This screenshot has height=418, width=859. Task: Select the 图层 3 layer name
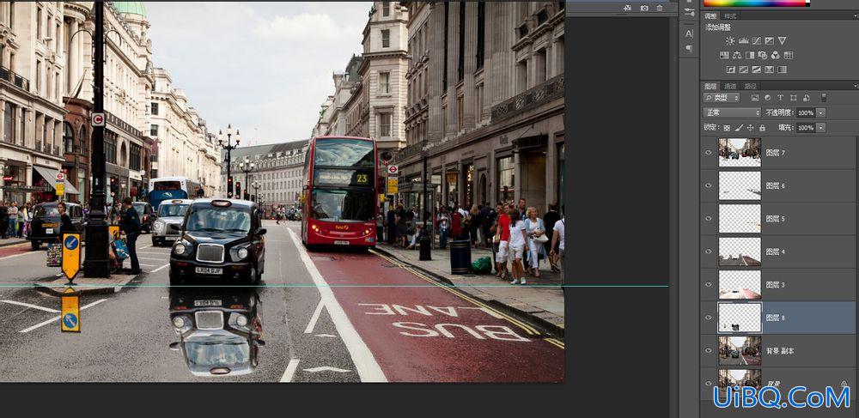pyautogui.click(x=775, y=284)
